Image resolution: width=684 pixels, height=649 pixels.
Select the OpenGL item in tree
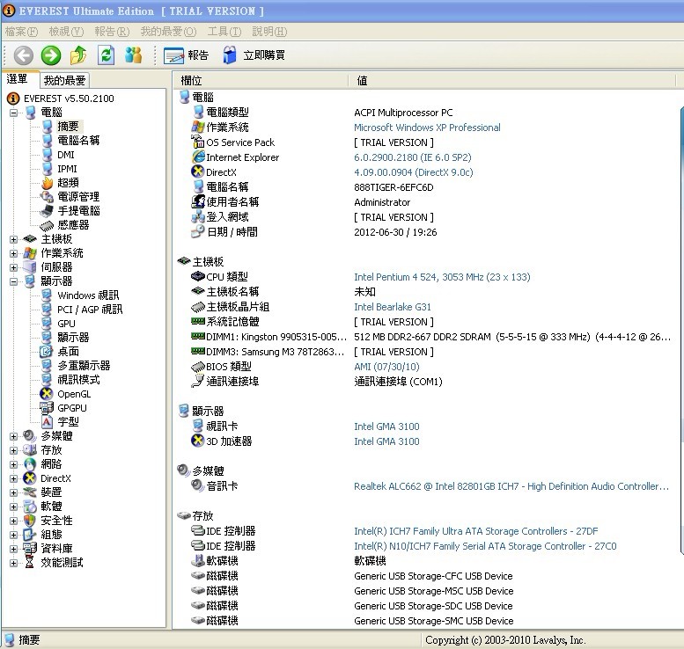pyautogui.click(x=74, y=394)
